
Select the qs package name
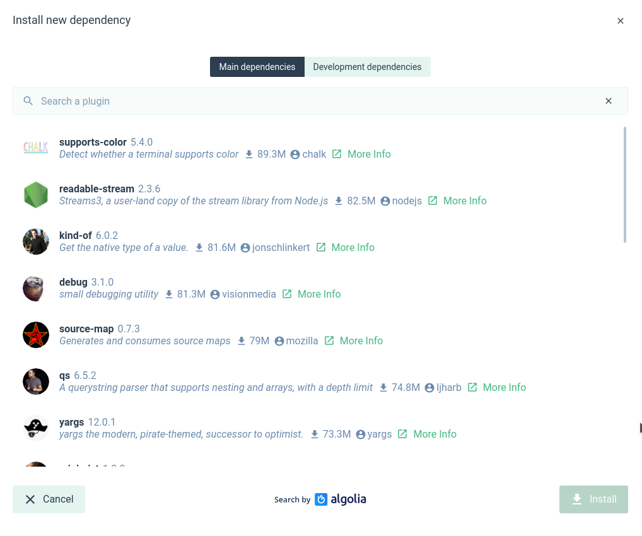[x=65, y=375]
